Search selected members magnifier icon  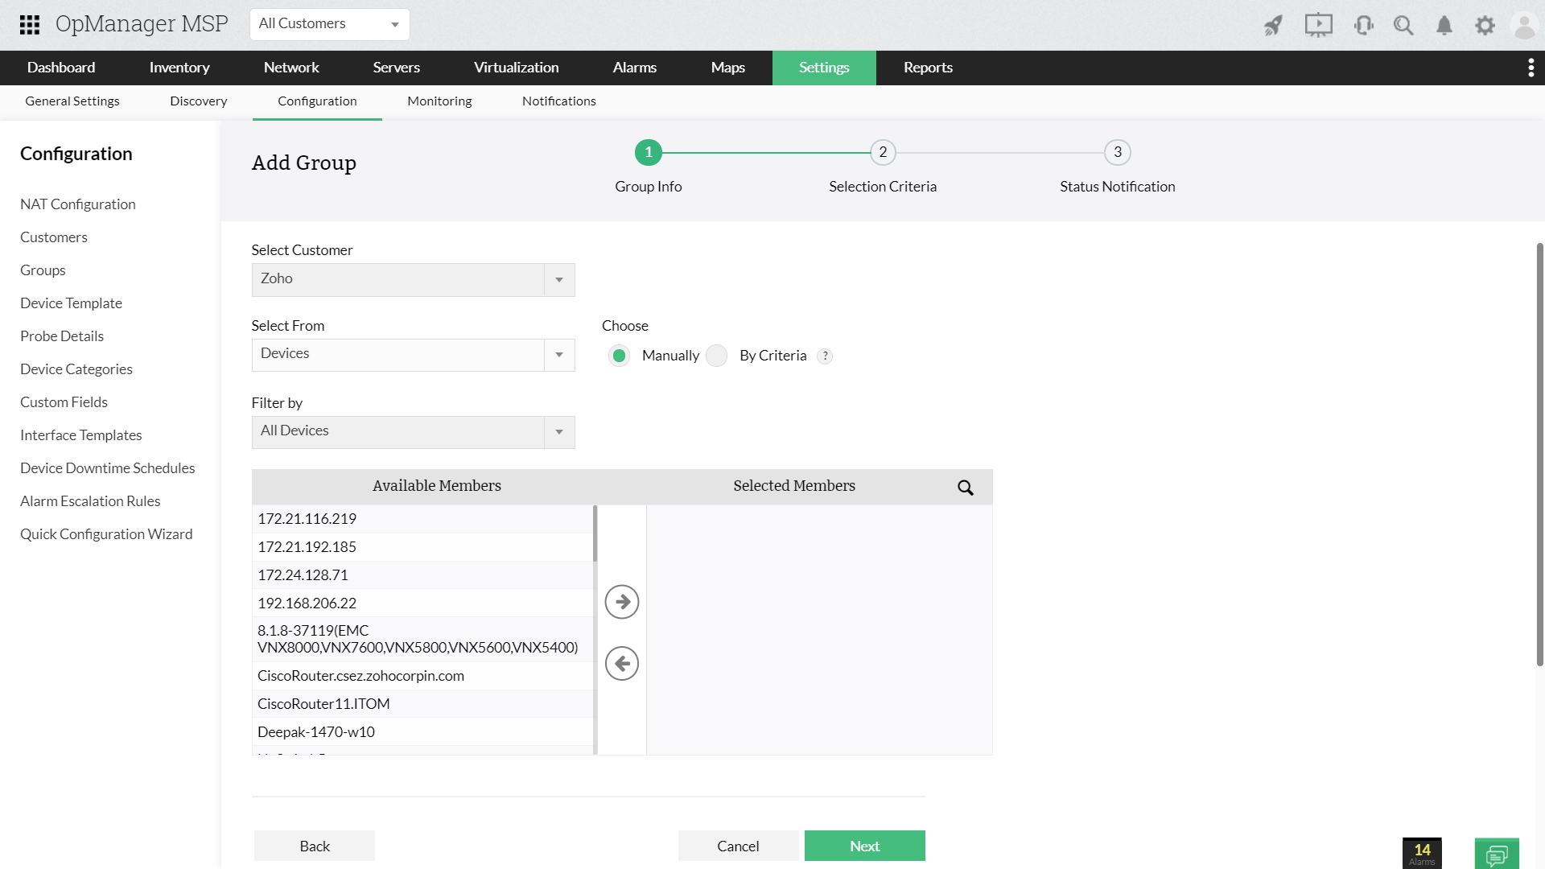966,488
